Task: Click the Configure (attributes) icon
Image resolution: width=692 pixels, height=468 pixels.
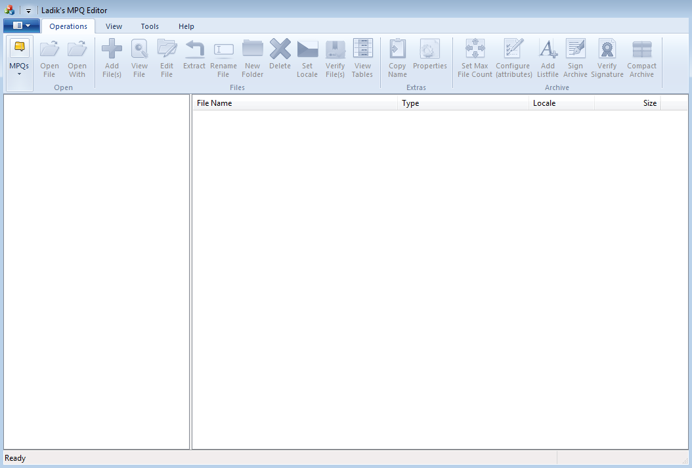Action: coord(513,49)
